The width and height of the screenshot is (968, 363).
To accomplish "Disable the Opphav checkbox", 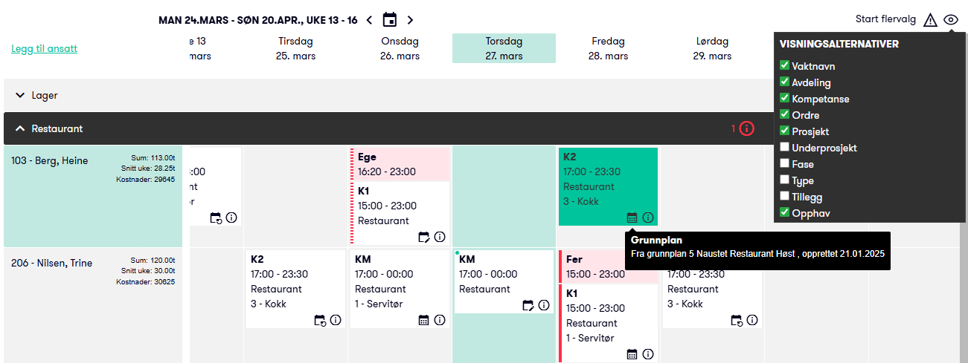I will (x=784, y=213).
